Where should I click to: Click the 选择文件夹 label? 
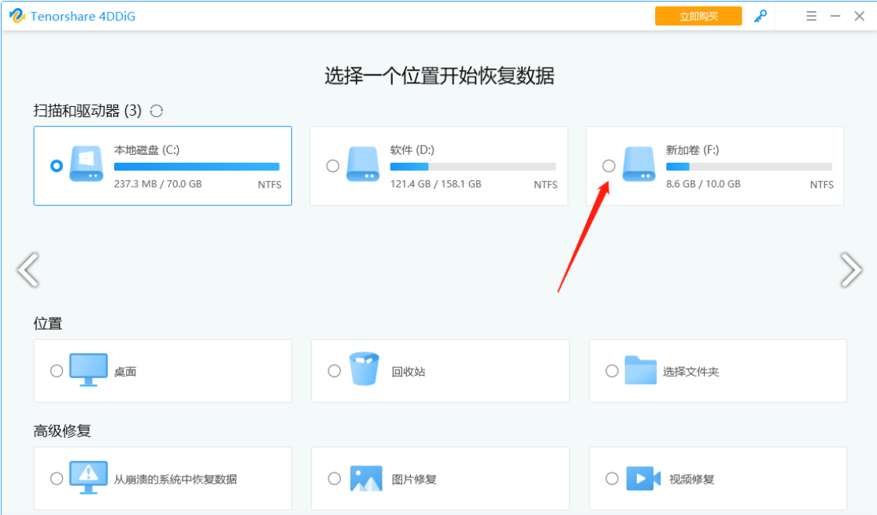[x=690, y=372]
